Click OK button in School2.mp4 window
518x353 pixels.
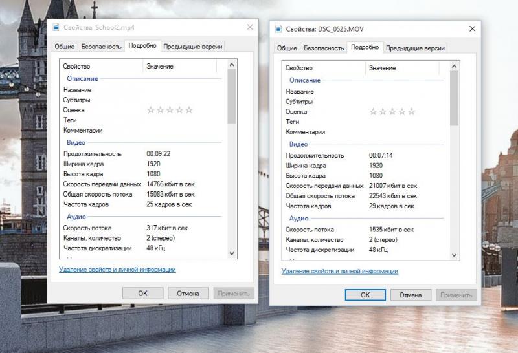pos(142,293)
